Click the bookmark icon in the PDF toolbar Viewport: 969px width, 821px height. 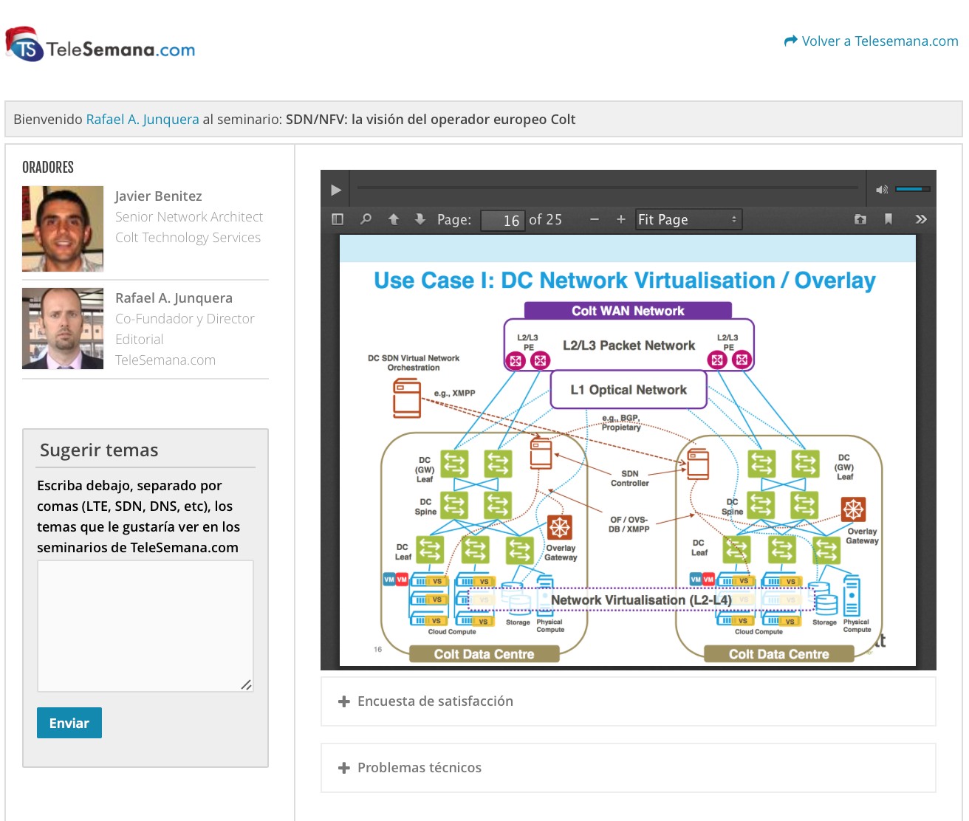click(x=888, y=219)
